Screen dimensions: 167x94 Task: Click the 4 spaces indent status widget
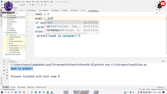(x=153, y=89)
